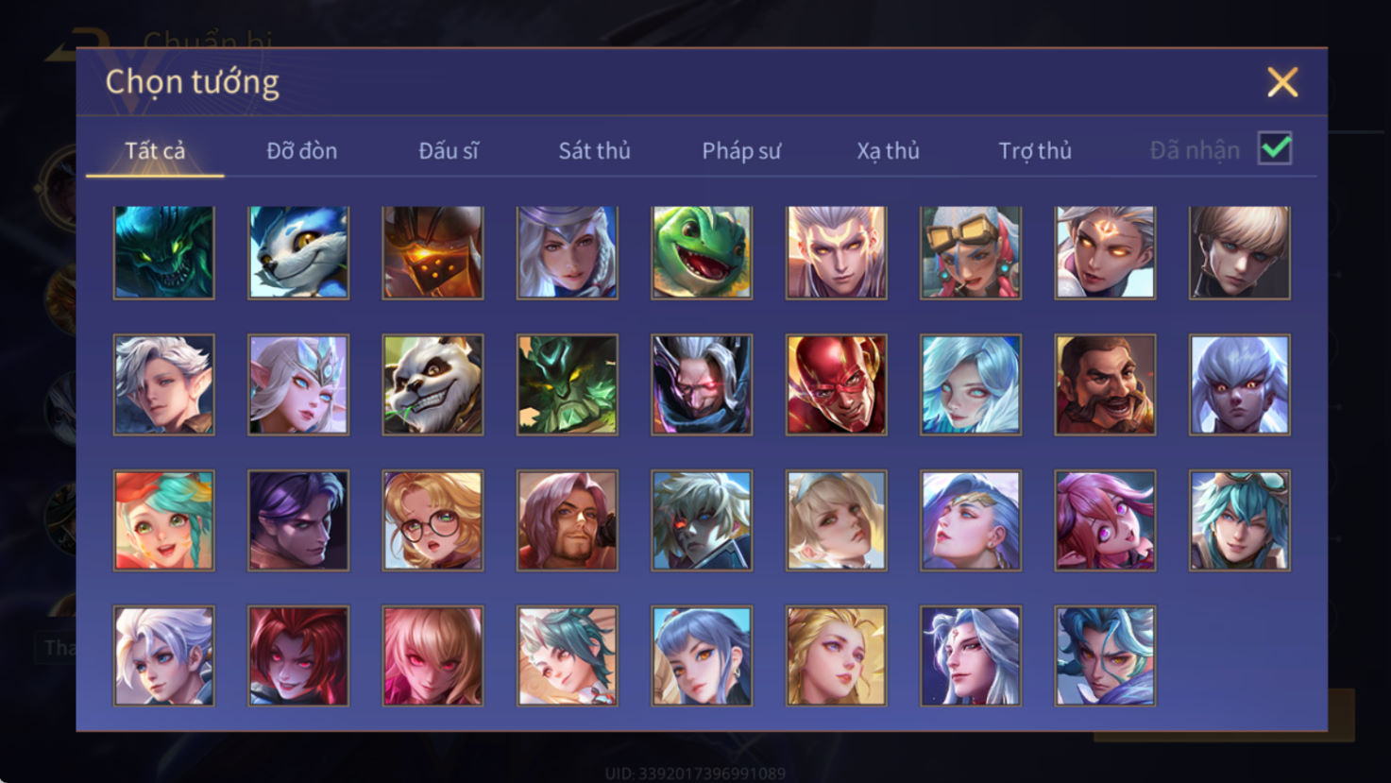
Task: Choose the hero wearing orange goggles
Action: pos(971,252)
